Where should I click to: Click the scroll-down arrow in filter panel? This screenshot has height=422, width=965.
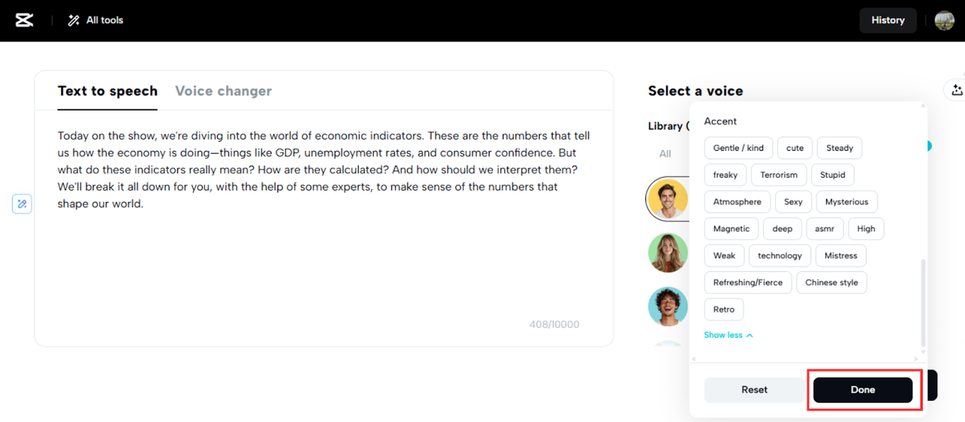pyautogui.click(x=923, y=351)
